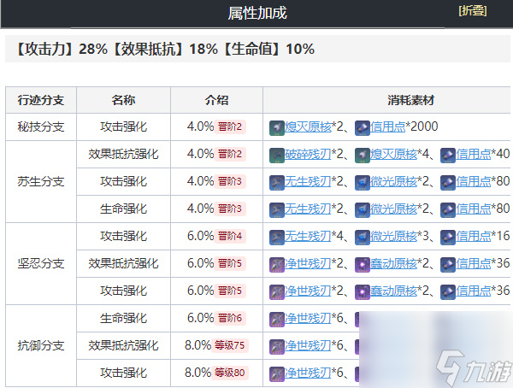This screenshot has height=388, width=513.
Task: Click 净世残刃 icon in 晋阶6 row
Action: (277, 320)
